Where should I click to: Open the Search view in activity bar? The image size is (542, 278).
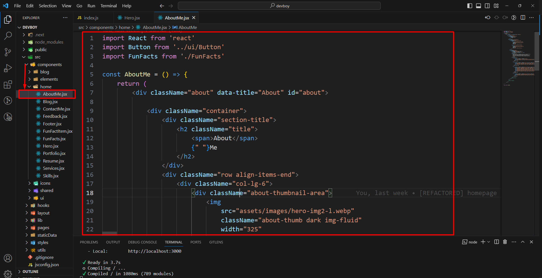[x=8, y=36]
